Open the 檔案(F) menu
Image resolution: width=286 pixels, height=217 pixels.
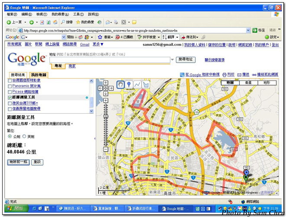(12, 14)
